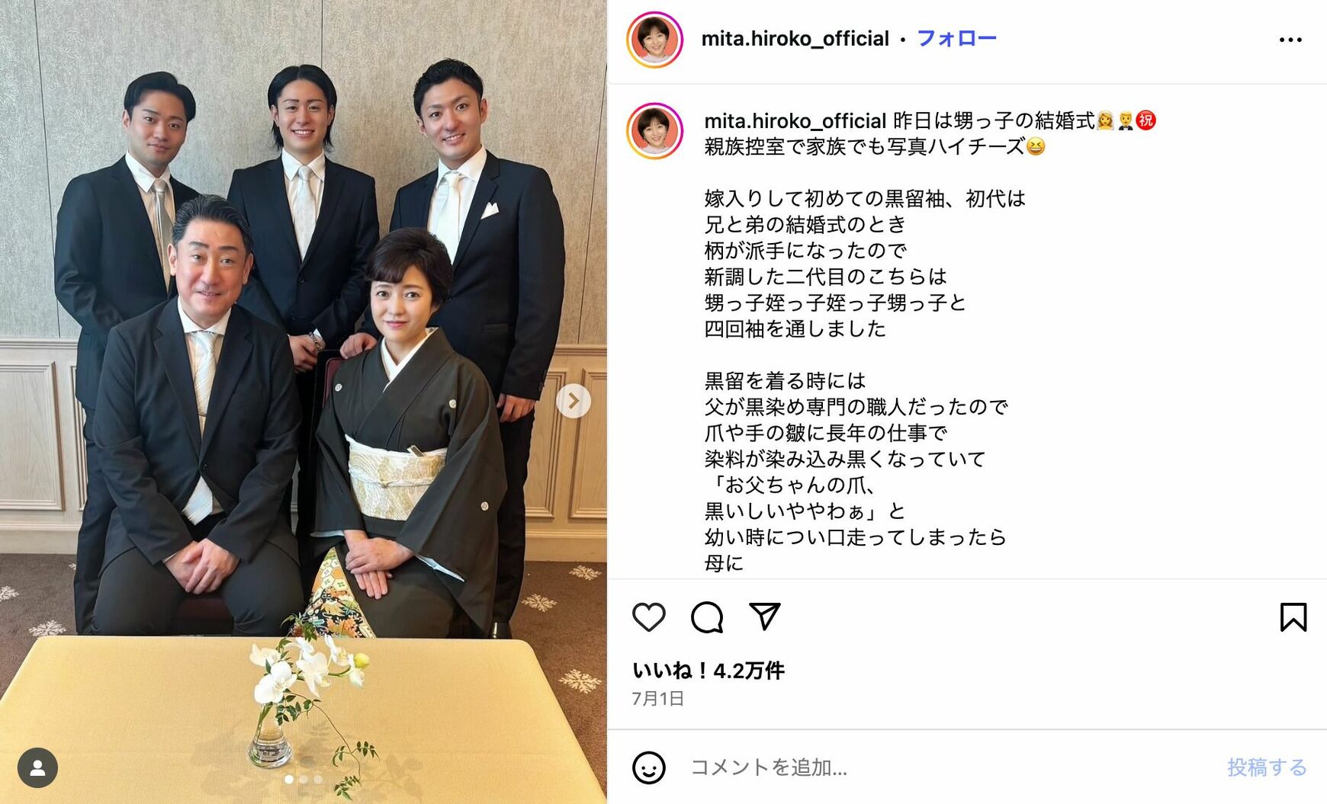Show tagged people icon on photo
This screenshot has height=804, width=1327.
[37, 767]
